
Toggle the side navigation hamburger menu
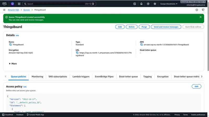(x=4, y=10)
